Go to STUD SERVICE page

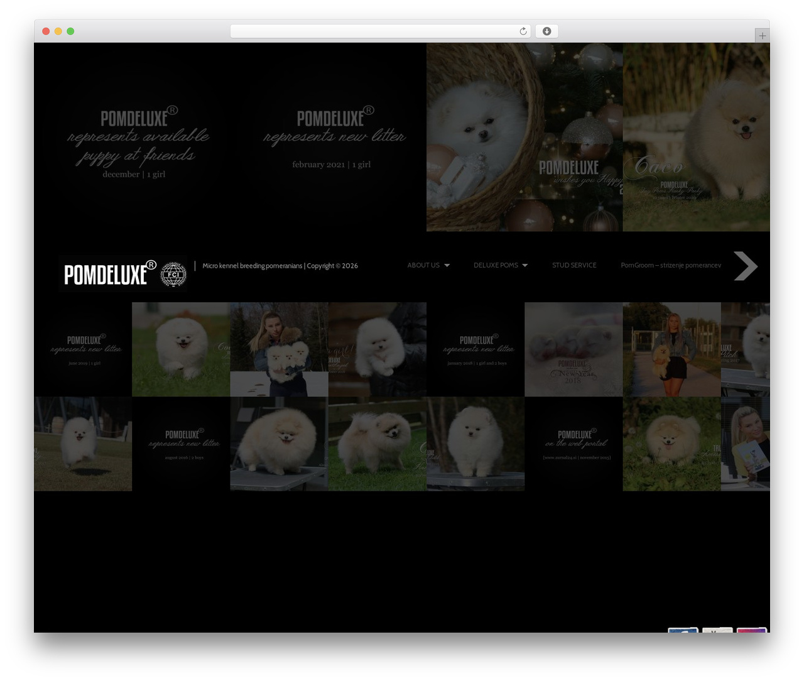pos(574,265)
